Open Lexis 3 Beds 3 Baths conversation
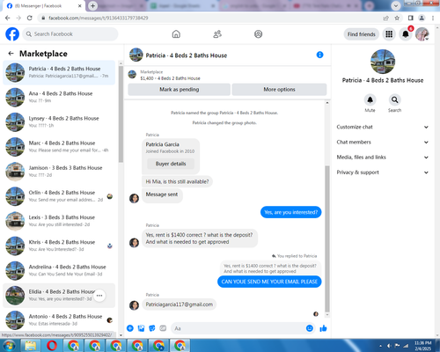This screenshot has width=440, height=352. 59,221
